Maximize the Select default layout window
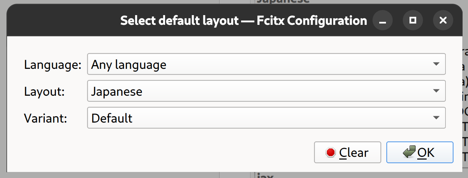Image resolution: width=468 pixels, height=178 pixels. tap(413, 21)
